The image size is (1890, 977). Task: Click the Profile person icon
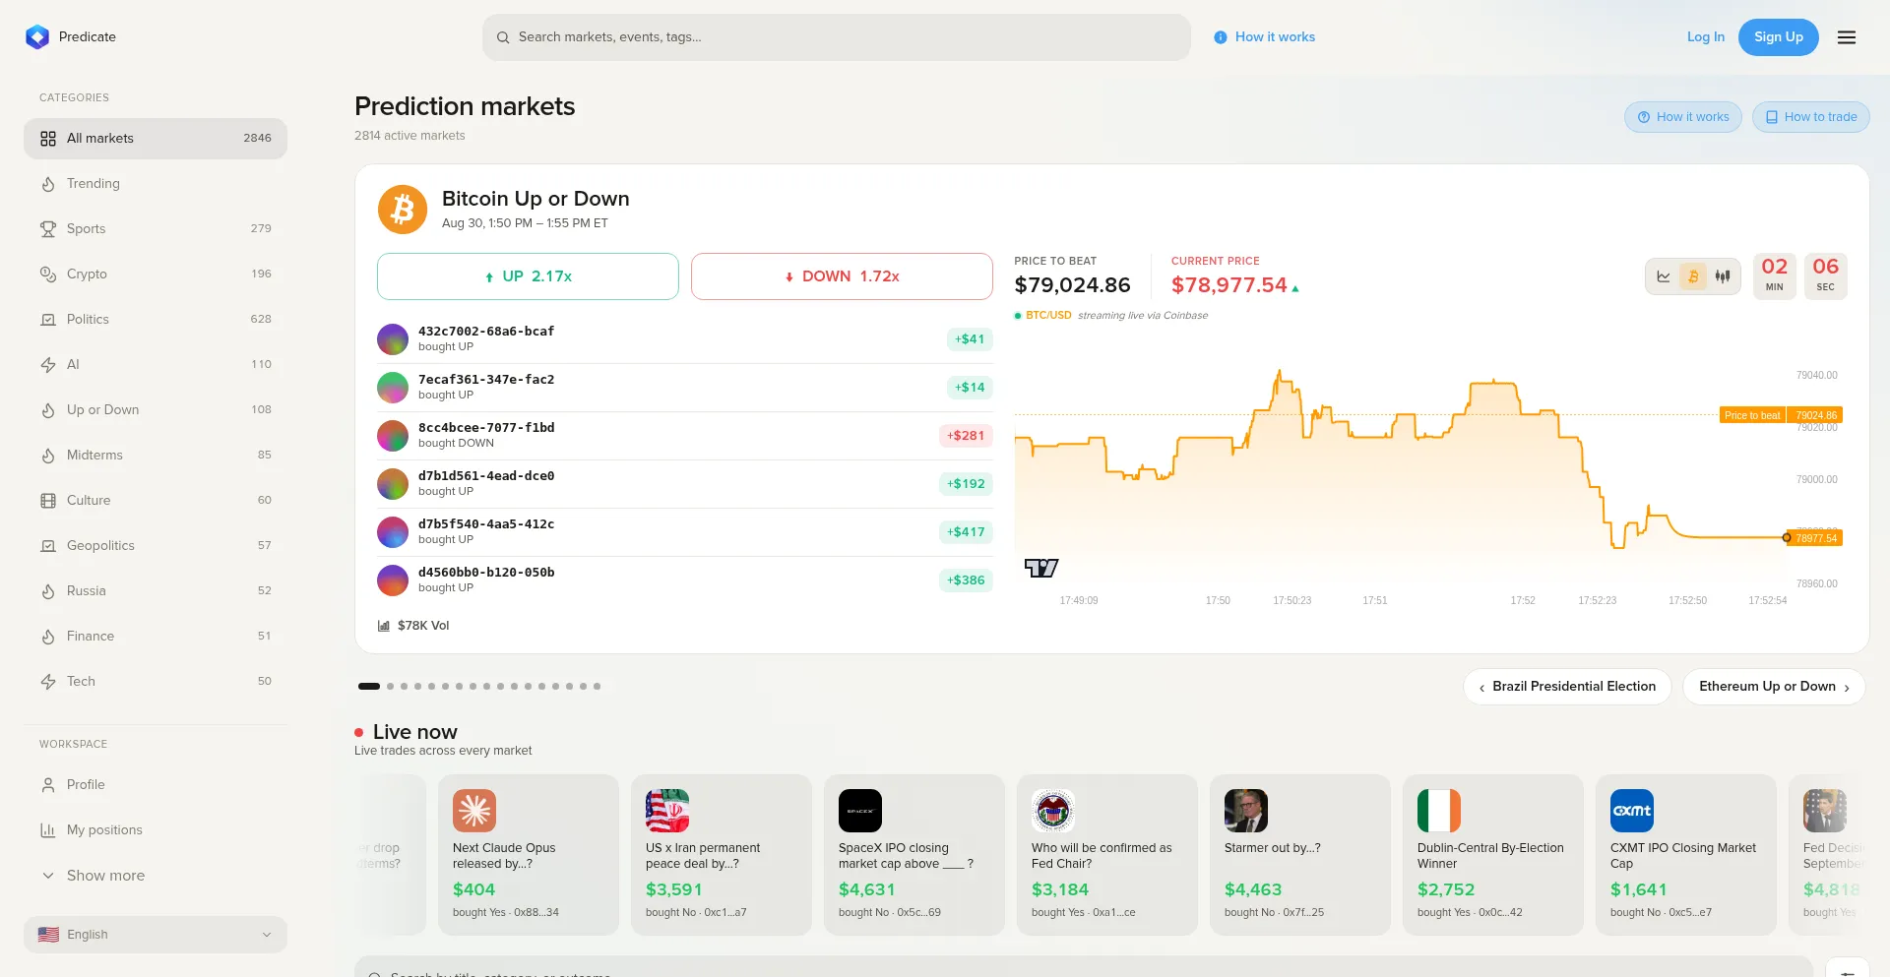point(48,785)
